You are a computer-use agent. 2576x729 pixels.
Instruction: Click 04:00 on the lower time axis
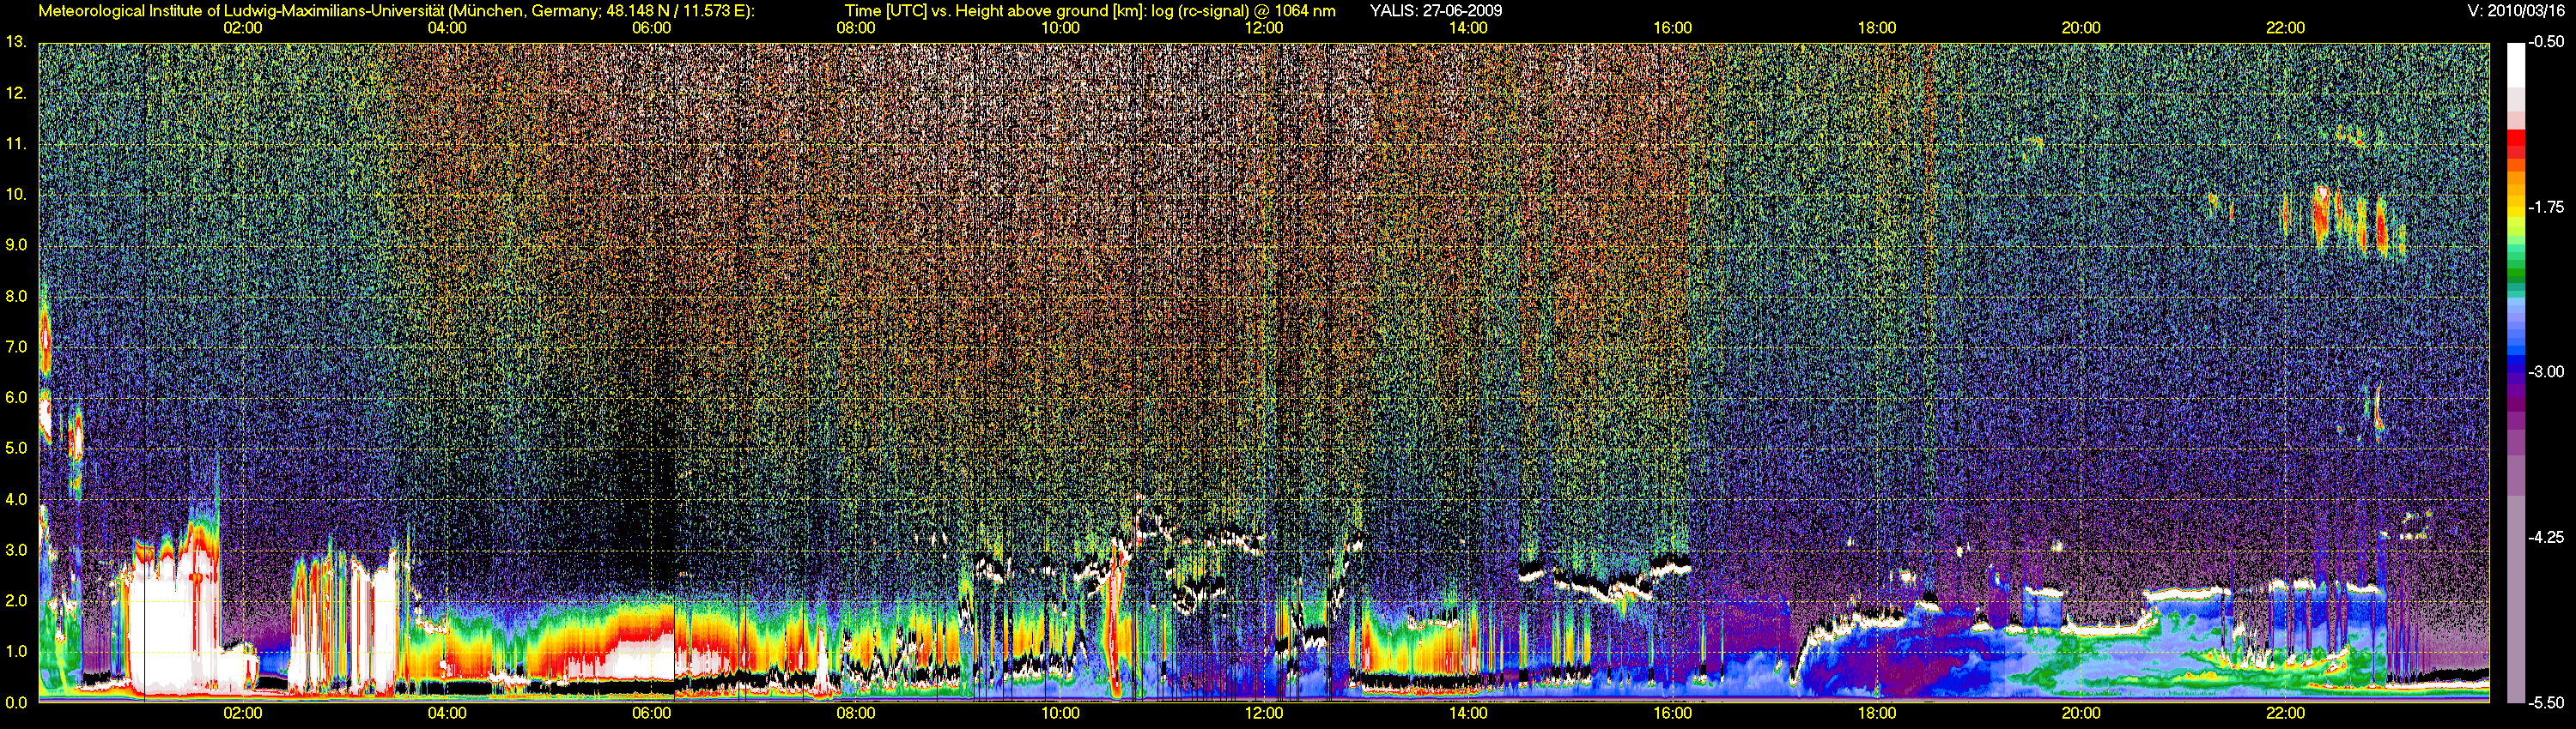coord(447,713)
